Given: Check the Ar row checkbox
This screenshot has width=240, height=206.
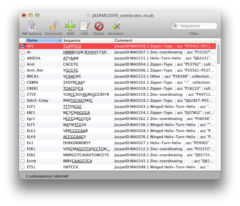Looking at the screenshot, I should 22,53.
